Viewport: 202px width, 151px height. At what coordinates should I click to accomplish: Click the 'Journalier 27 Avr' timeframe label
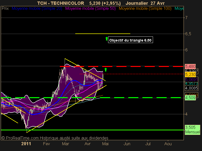(x=145, y=3)
